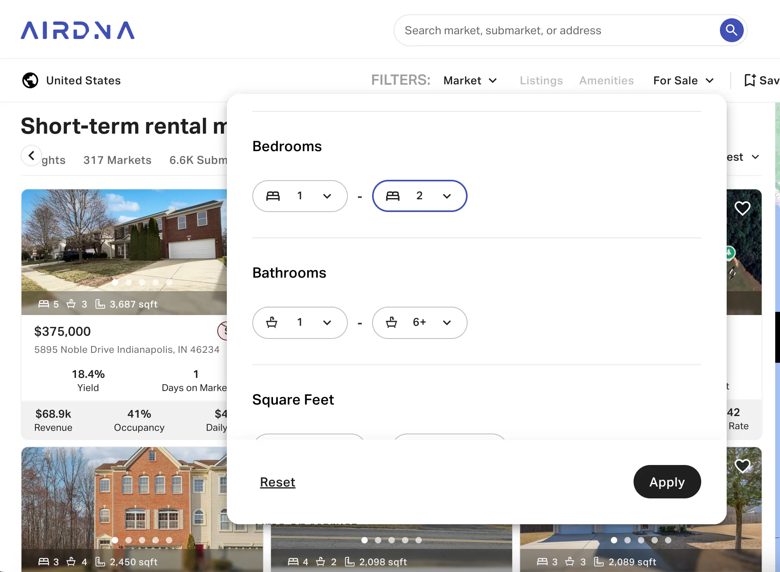Viewport: 780px width, 572px height.
Task: Click the blue search magnifier button
Action: [x=731, y=30]
